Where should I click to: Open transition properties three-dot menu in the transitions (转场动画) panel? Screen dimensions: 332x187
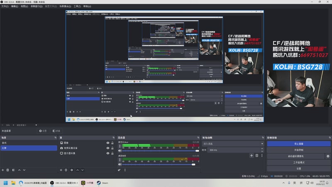[x=262, y=155]
